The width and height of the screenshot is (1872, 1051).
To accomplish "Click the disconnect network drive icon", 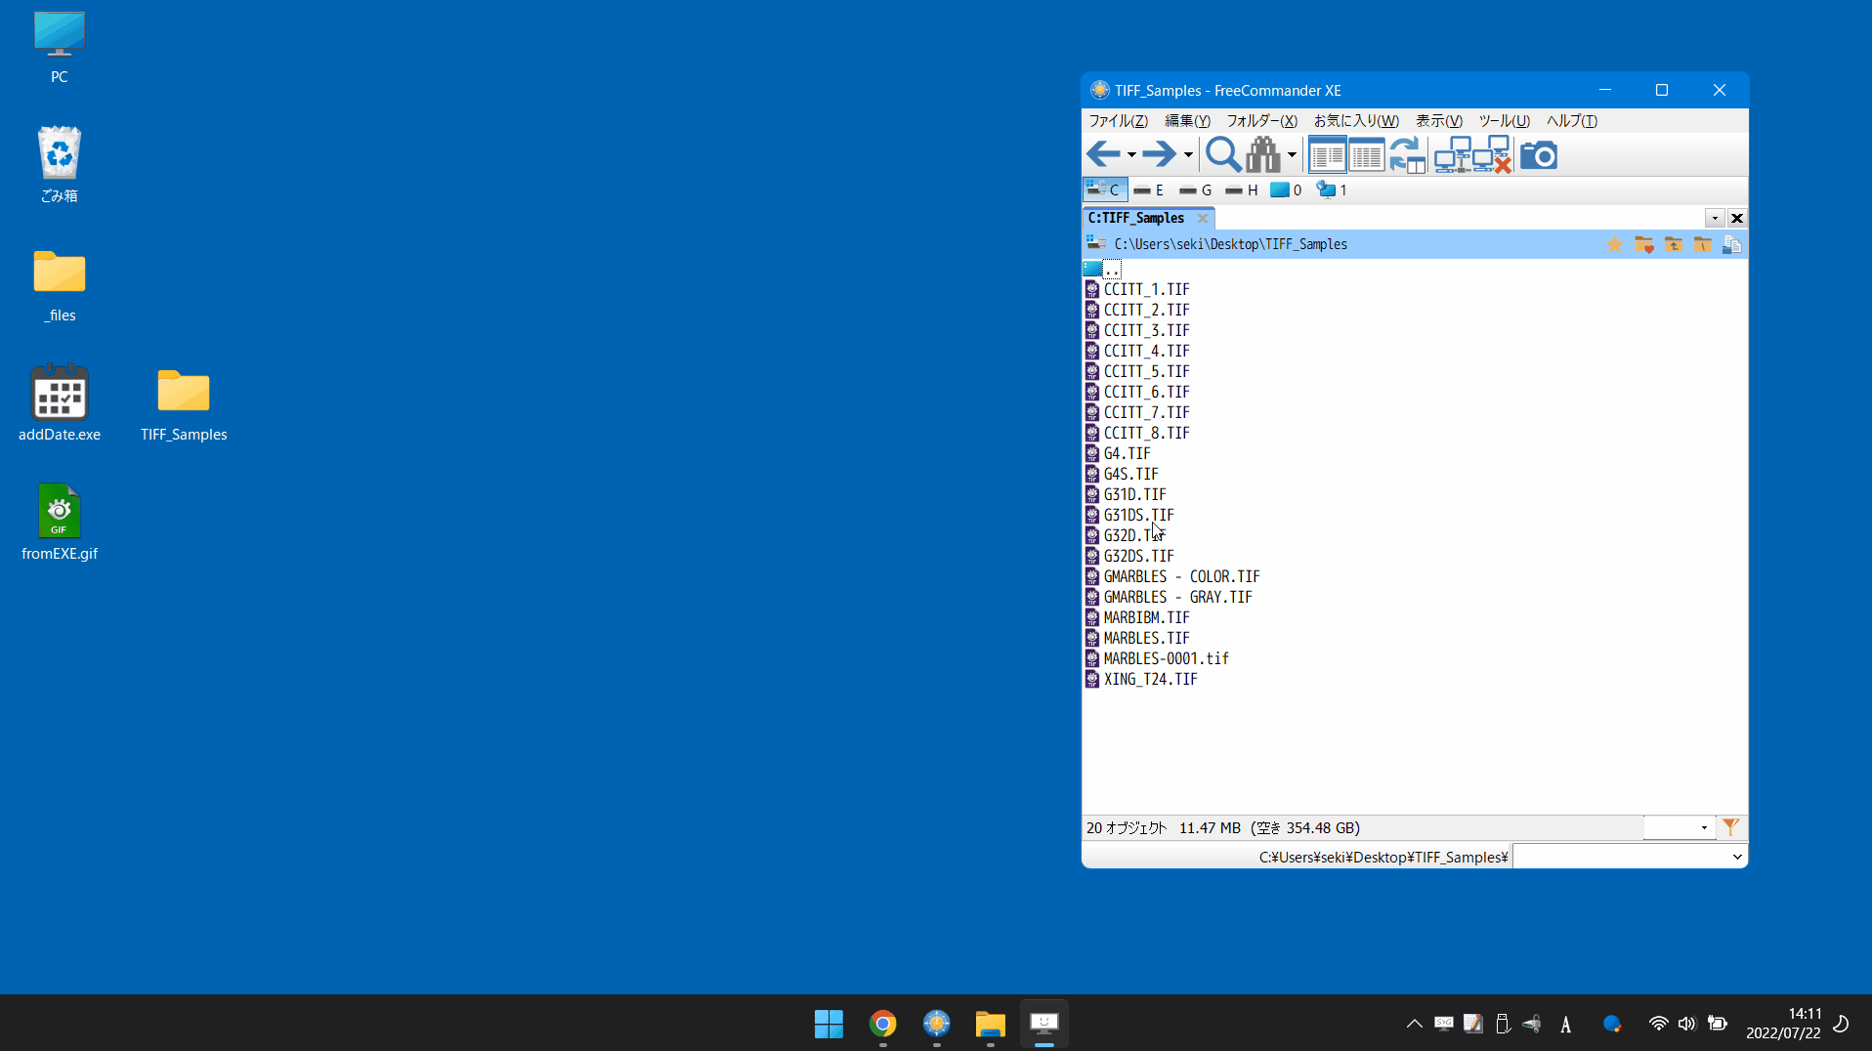I will pos(1492,154).
